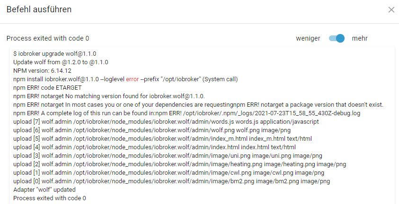Click the 'Process exited with code 0' status header

48,38
